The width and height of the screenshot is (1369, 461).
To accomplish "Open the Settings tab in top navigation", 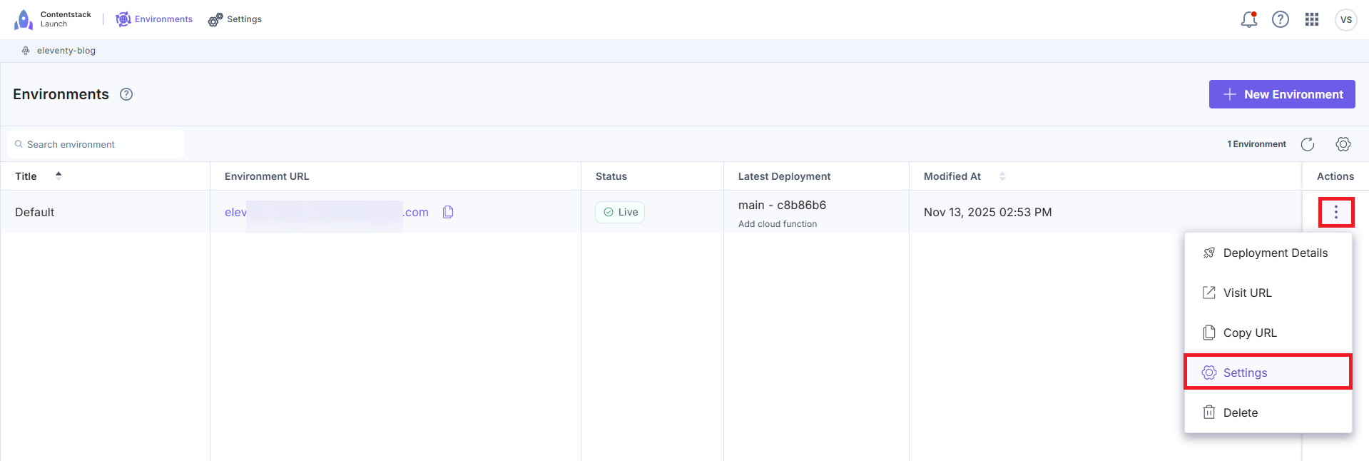I will pyautogui.click(x=235, y=19).
